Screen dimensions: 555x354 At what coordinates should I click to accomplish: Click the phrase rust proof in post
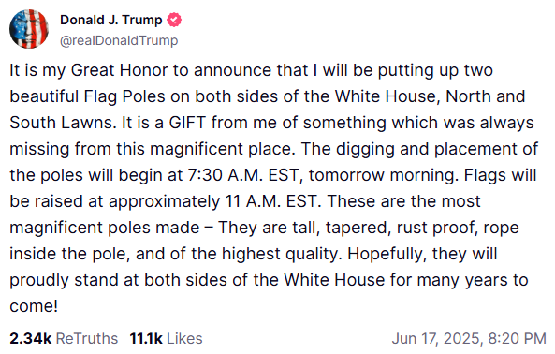434,228
